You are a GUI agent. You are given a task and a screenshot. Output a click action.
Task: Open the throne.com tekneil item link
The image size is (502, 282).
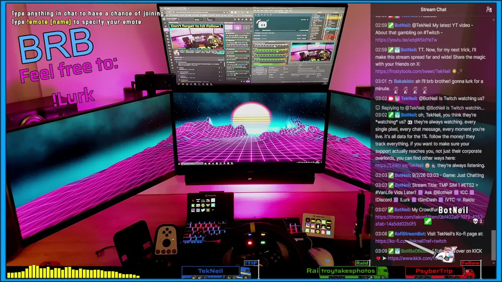pos(429,221)
